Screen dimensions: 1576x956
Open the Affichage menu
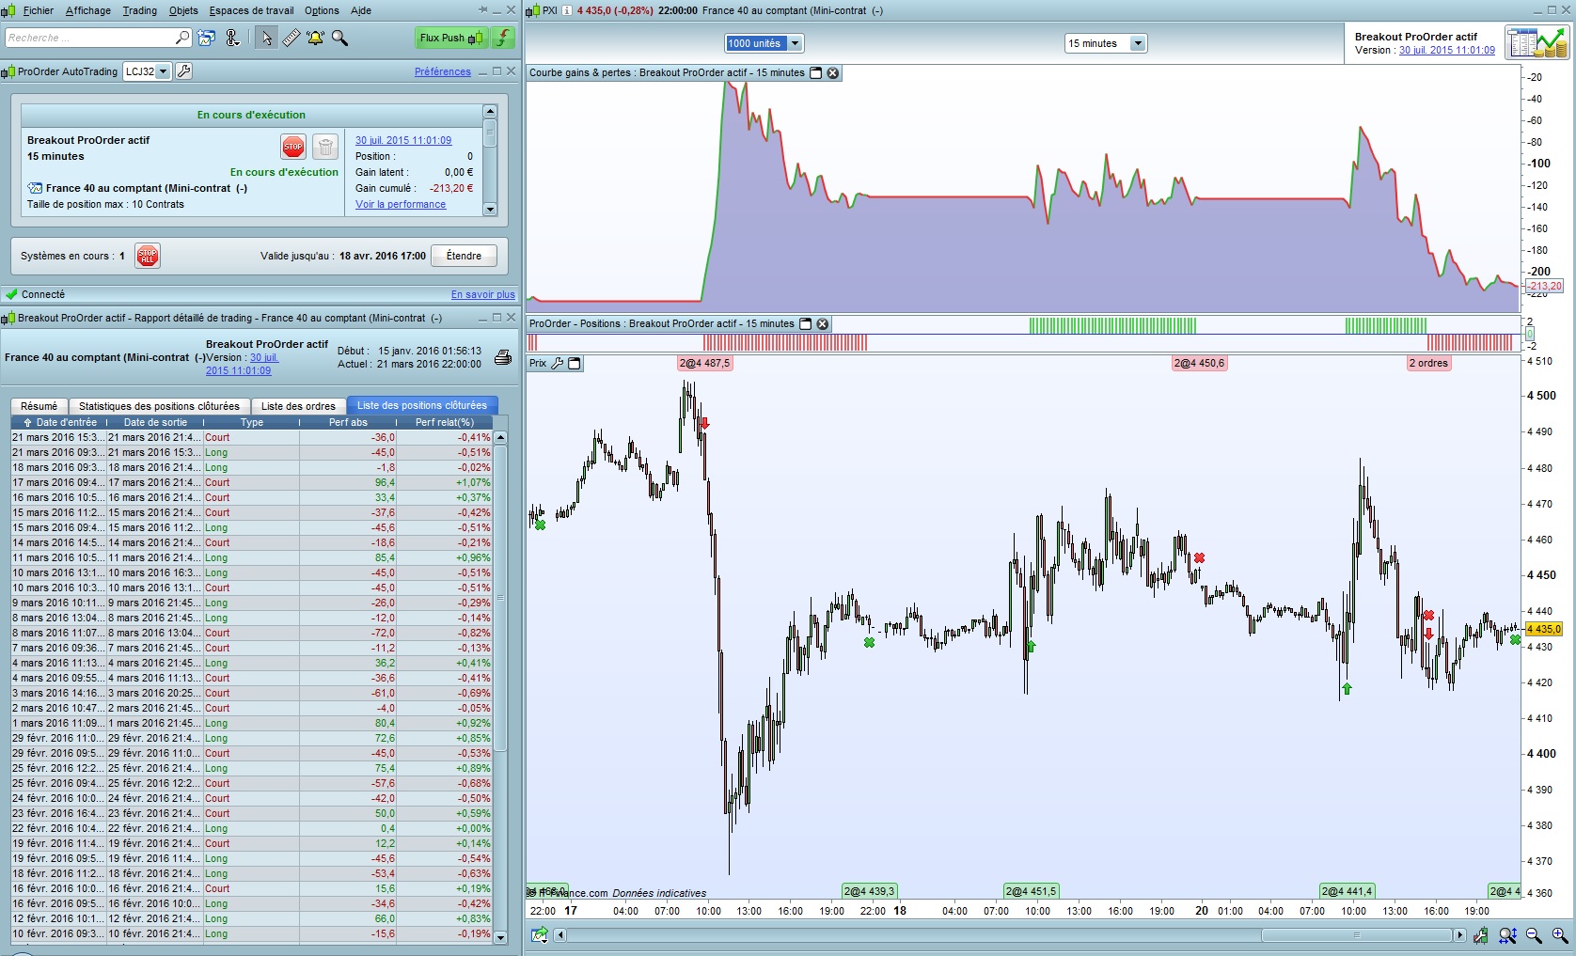point(88,10)
